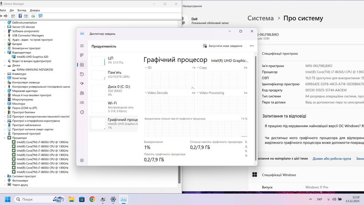364x205 pixels.
Task: Select ЦП performance entry
Action: (113, 60)
